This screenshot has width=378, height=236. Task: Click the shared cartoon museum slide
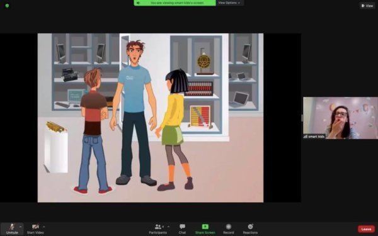coord(151,118)
